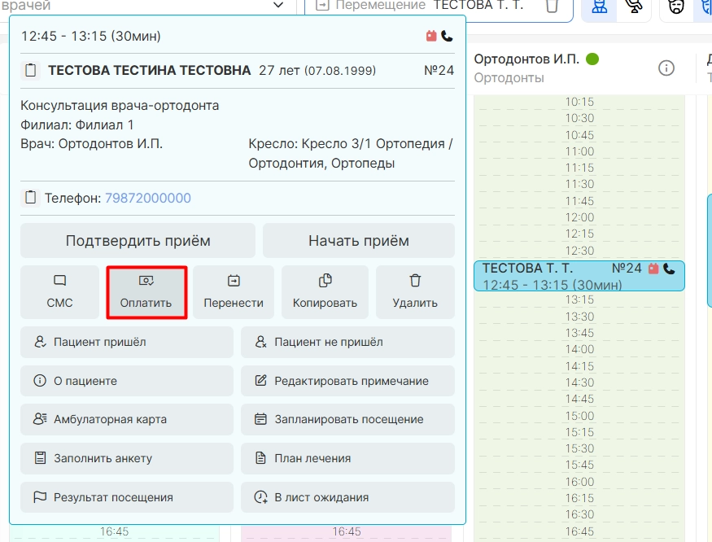Click phone icon on ТЕСТОВА Т. Т. schedule block

669,269
